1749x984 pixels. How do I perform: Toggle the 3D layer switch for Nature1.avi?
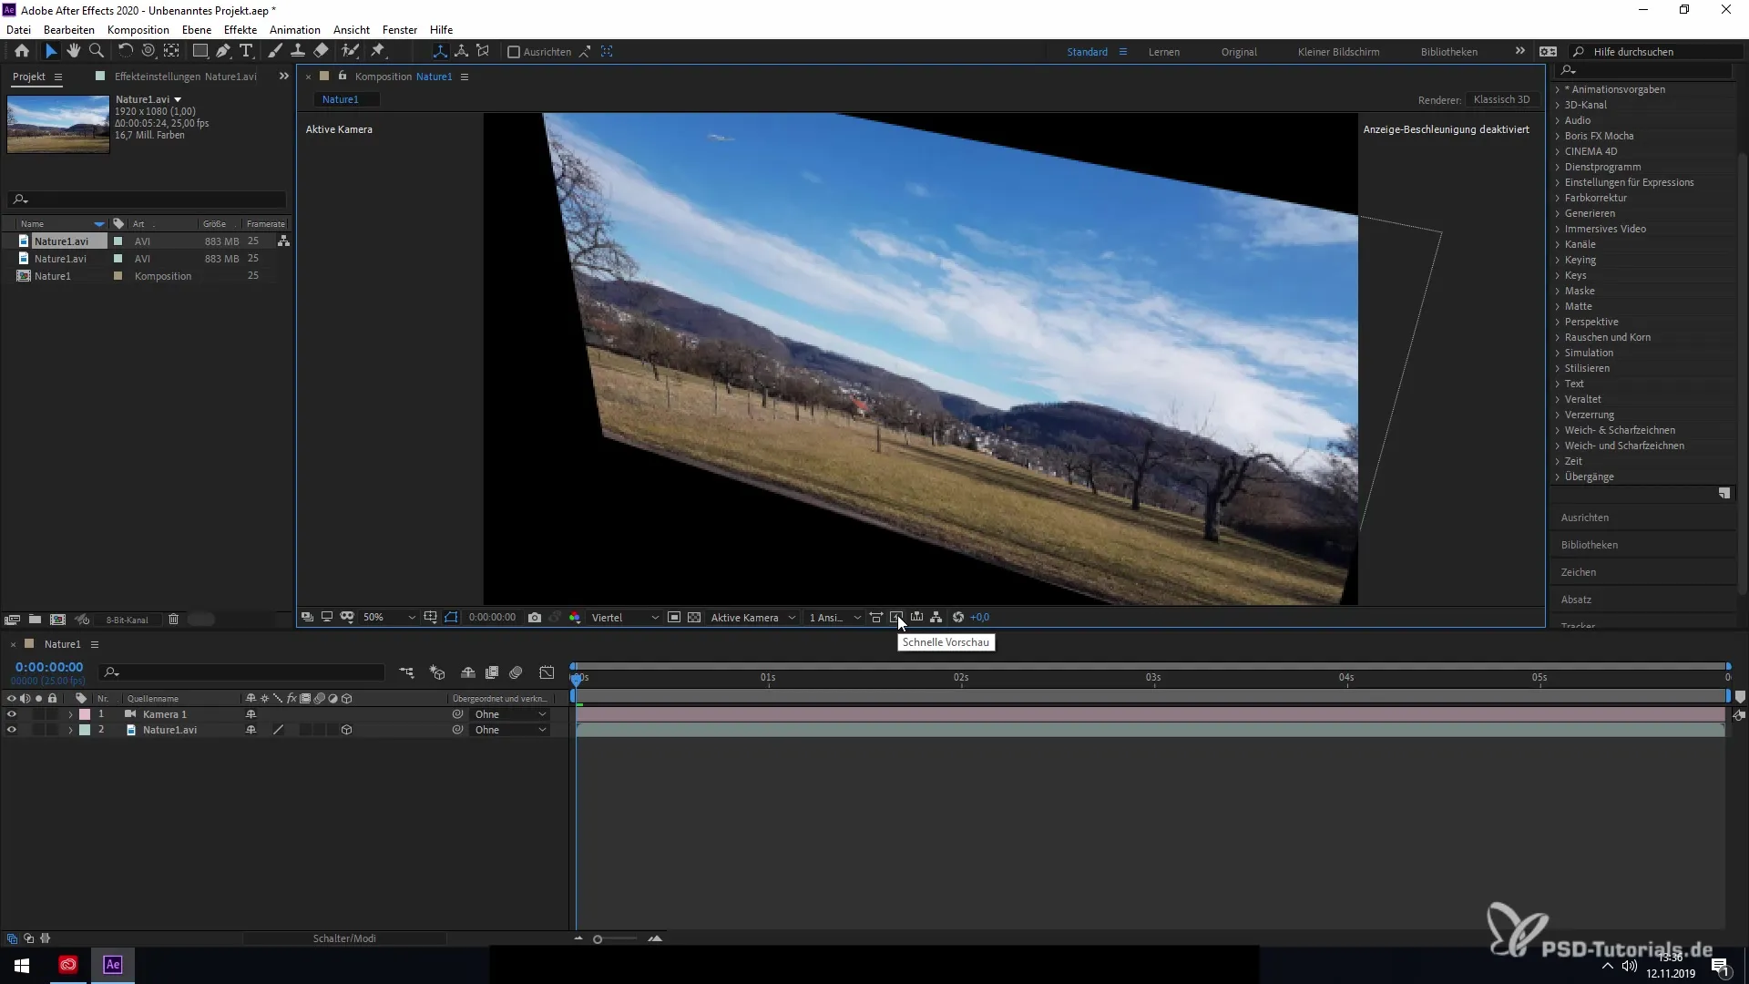point(346,730)
